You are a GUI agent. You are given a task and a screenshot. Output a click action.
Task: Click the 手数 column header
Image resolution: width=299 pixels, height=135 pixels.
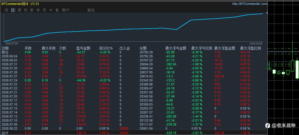pyautogui.click(x=28, y=48)
